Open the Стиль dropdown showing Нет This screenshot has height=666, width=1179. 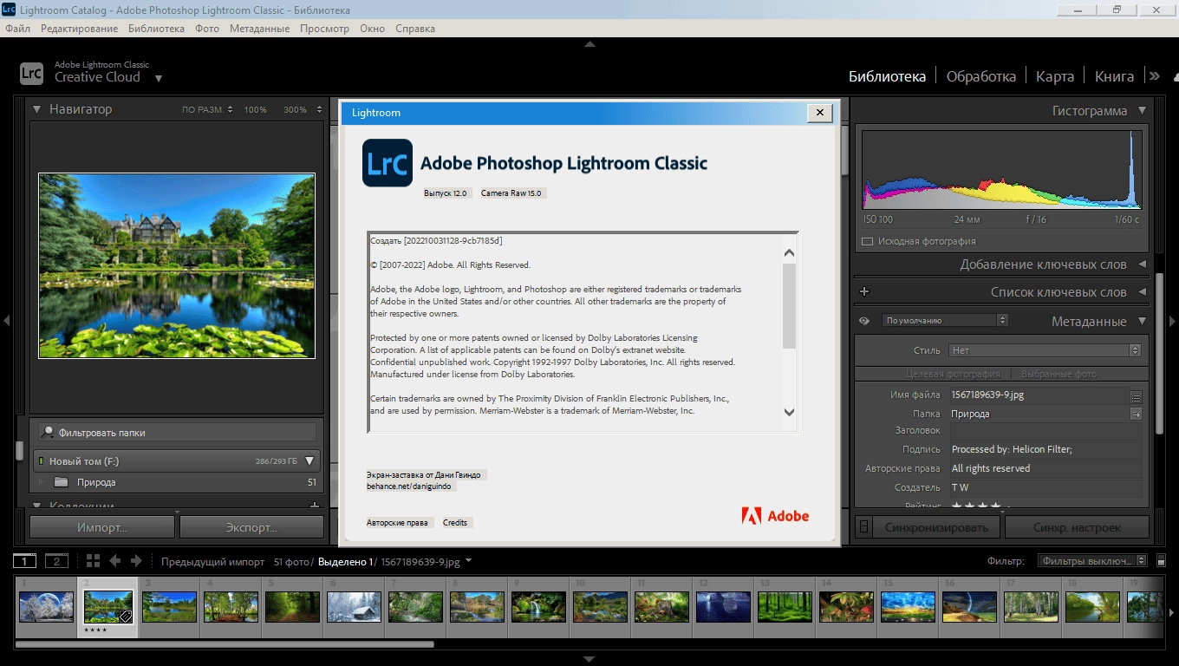(x=1045, y=350)
